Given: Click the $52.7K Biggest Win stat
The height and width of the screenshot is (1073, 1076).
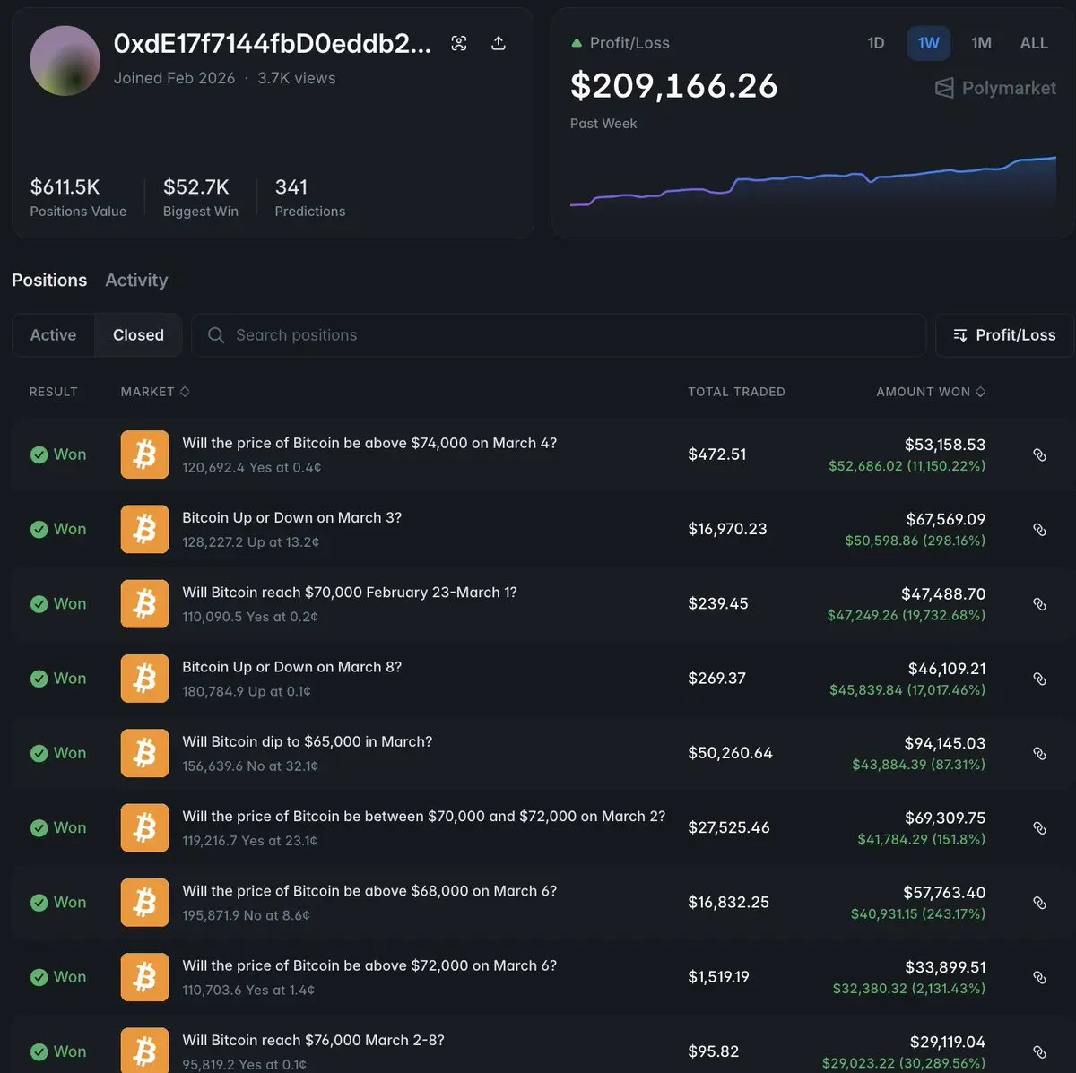Looking at the screenshot, I should pos(201,197).
